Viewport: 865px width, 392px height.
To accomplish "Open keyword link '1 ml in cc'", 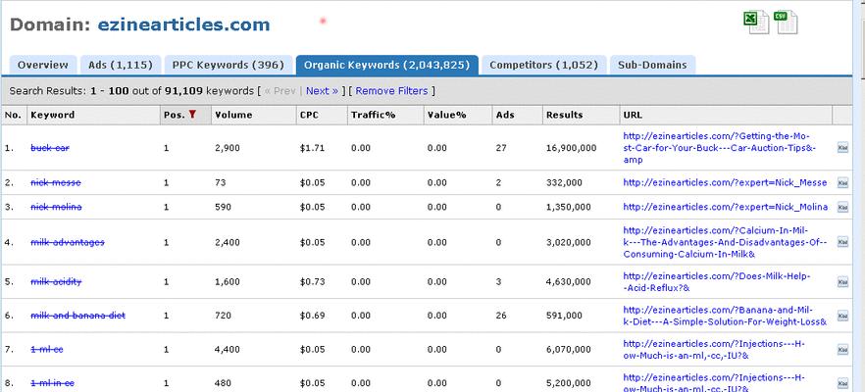I will [52, 383].
